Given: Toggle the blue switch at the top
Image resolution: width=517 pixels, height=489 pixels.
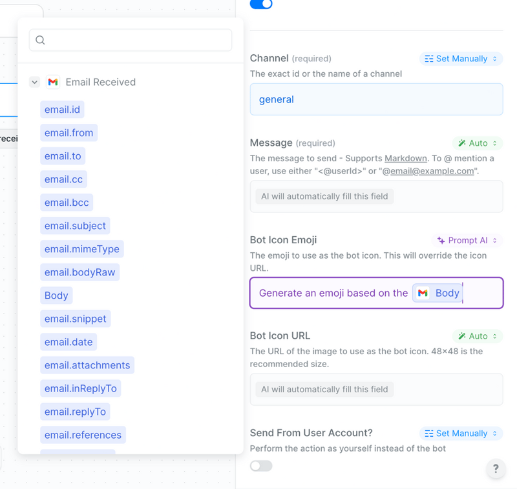Looking at the screenshot, I should 260,5.
